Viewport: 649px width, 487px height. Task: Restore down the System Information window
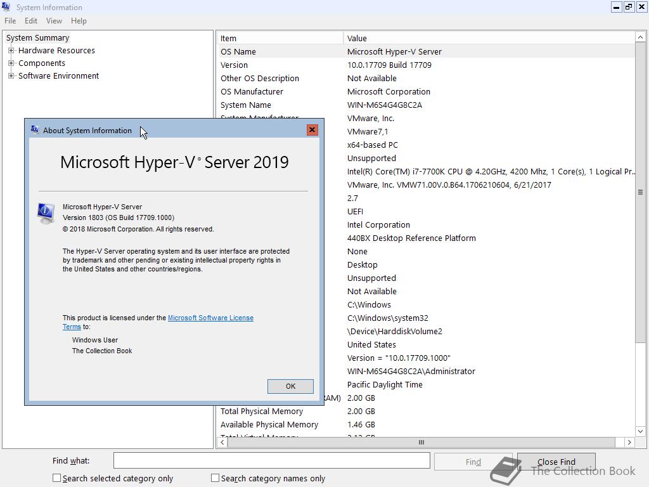click(x=629, y=6)
